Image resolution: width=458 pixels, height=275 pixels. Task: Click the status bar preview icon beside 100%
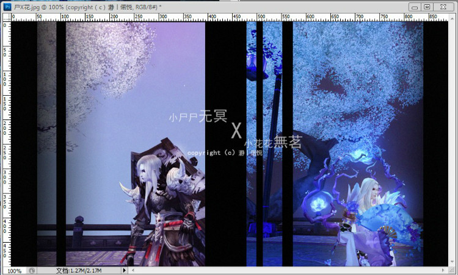(32, 270)
